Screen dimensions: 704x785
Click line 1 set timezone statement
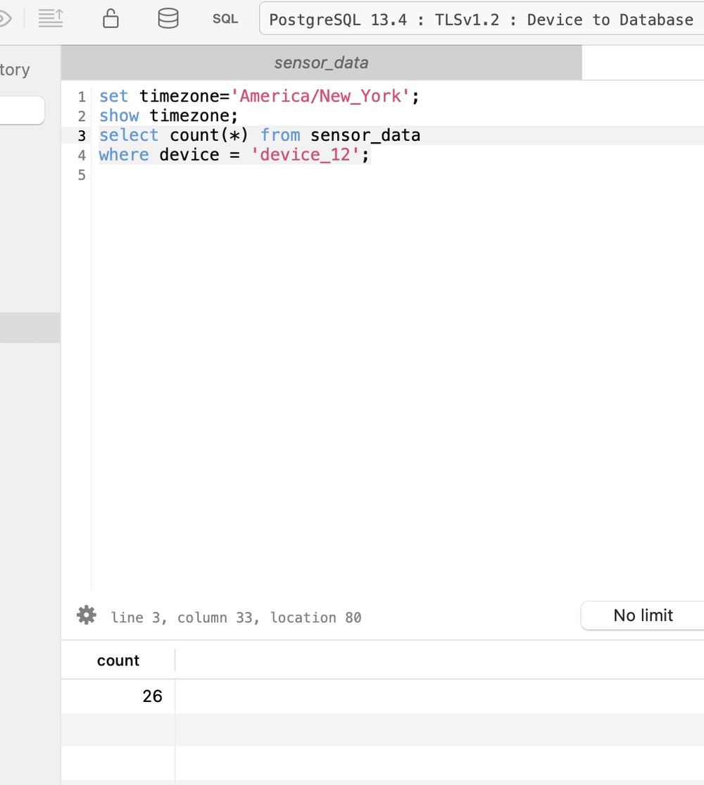(x=259, y=96)
